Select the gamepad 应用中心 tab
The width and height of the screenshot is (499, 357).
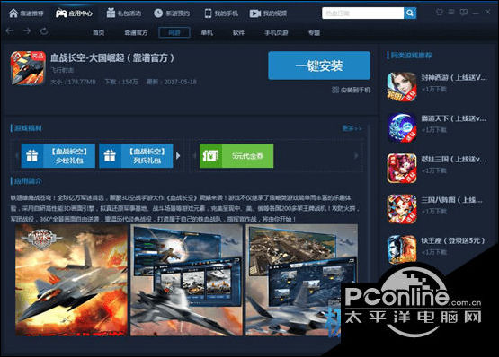click(74, 13)
